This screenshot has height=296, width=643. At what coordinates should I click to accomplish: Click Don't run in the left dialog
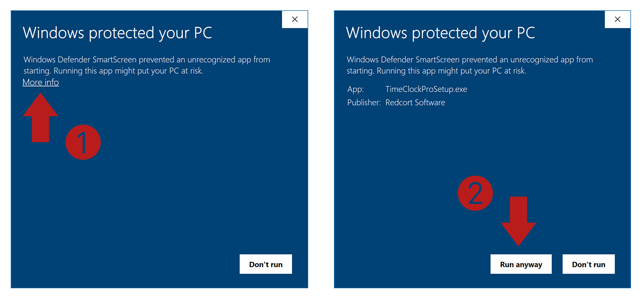265,264
